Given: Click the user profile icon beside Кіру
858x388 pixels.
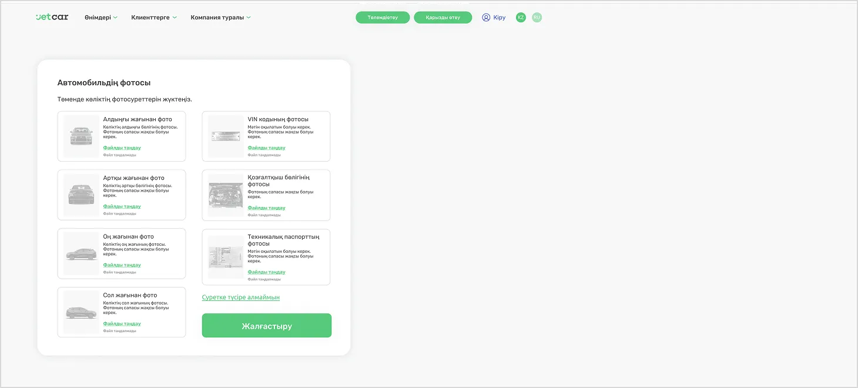Looking at the screenshot, I should [486, 18].
